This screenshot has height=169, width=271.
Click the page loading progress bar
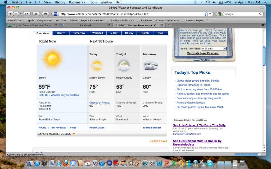247,154
